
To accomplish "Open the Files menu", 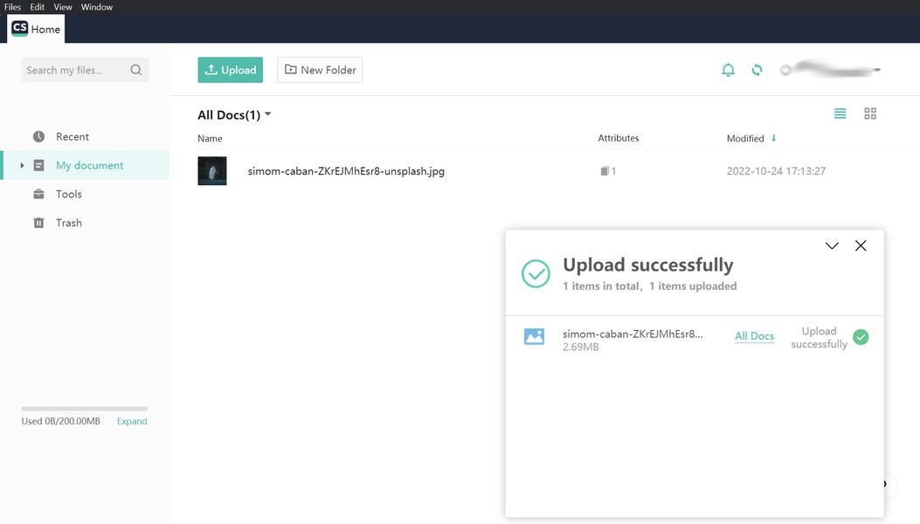I will (x=12, y=7).
